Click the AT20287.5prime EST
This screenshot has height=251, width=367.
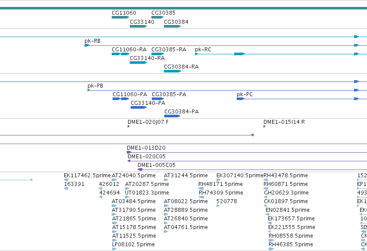pyautogui.click(x=127, y=188)
